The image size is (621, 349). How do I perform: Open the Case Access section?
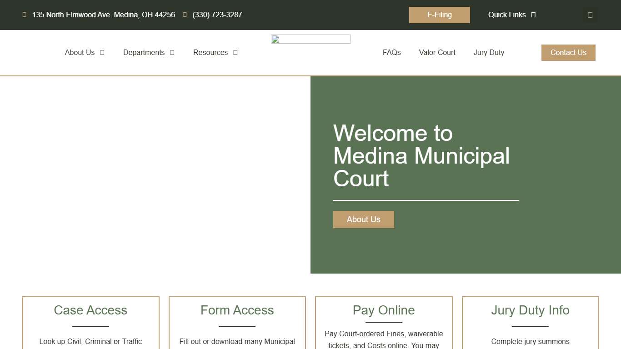point(90,310)
